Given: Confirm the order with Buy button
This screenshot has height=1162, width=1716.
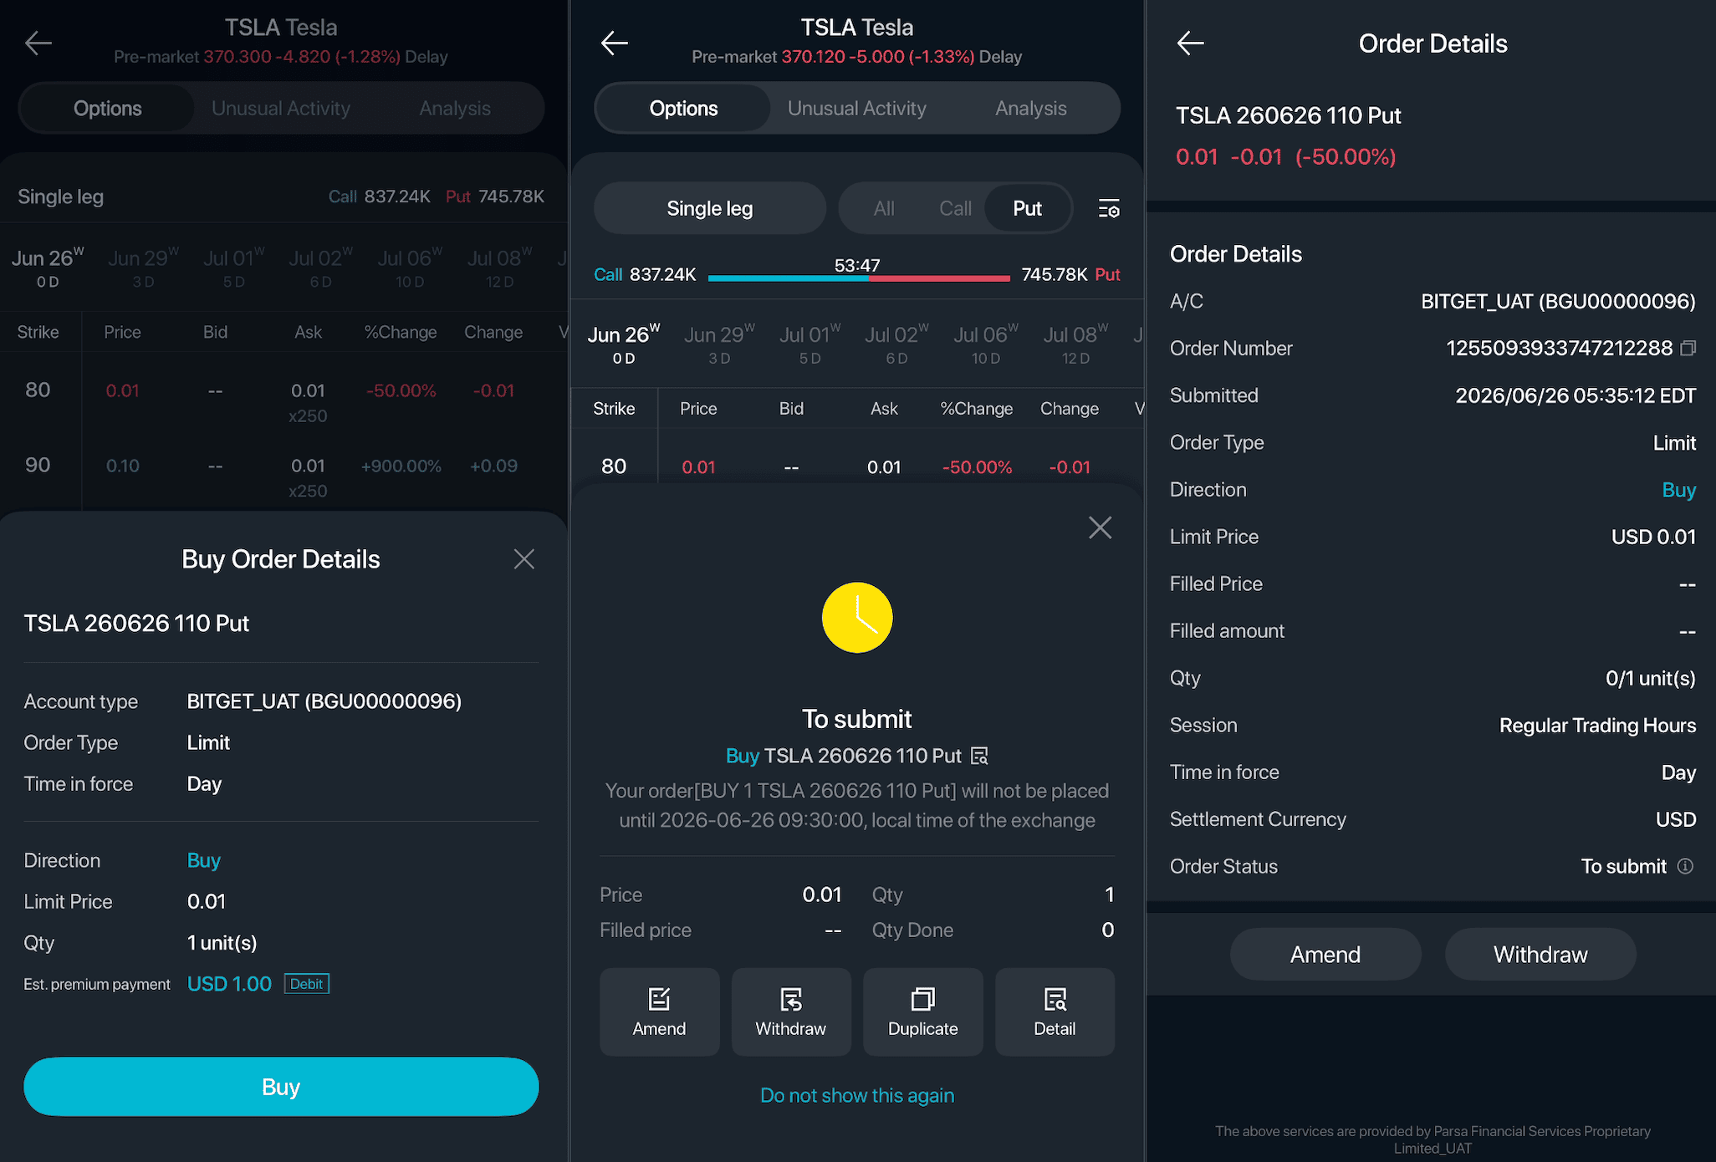Looking at the screenshot, I should [x=281, y=1087].
